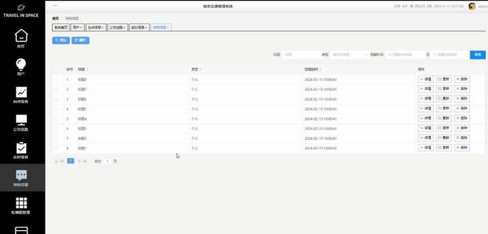Sort the table by 提醒时间 column arrows
This screenshot has width=488, height=234.
(x=320, y=69)
